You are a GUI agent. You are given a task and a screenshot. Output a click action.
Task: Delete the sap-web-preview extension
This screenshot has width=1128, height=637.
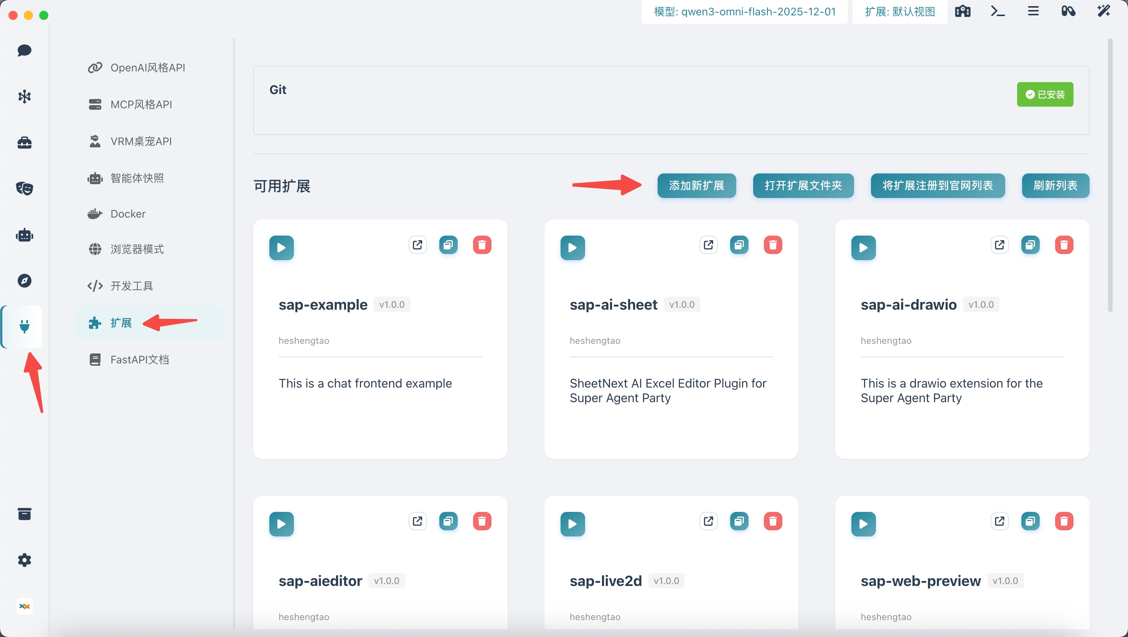click(1064, 521)
